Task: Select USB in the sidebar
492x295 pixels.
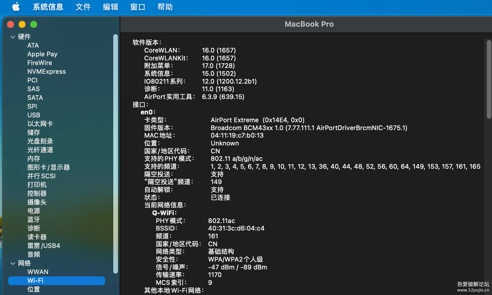Action: tap(34, 115)
